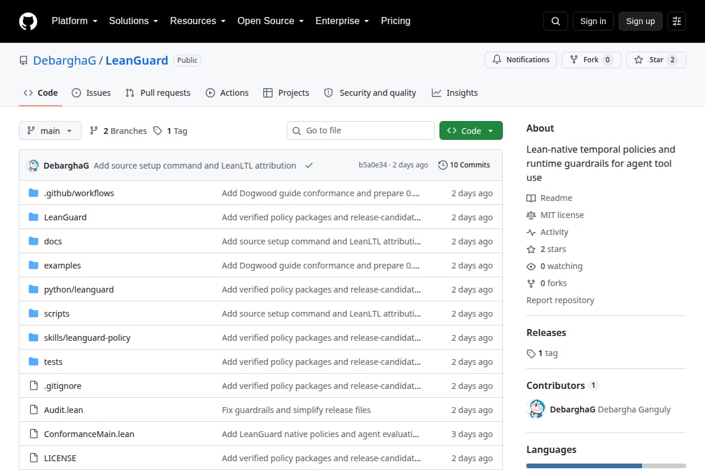Image resolution: width=705 pixels, height=470 pixels.
Task: View the 2 Branches link
Action: (118, 131)
